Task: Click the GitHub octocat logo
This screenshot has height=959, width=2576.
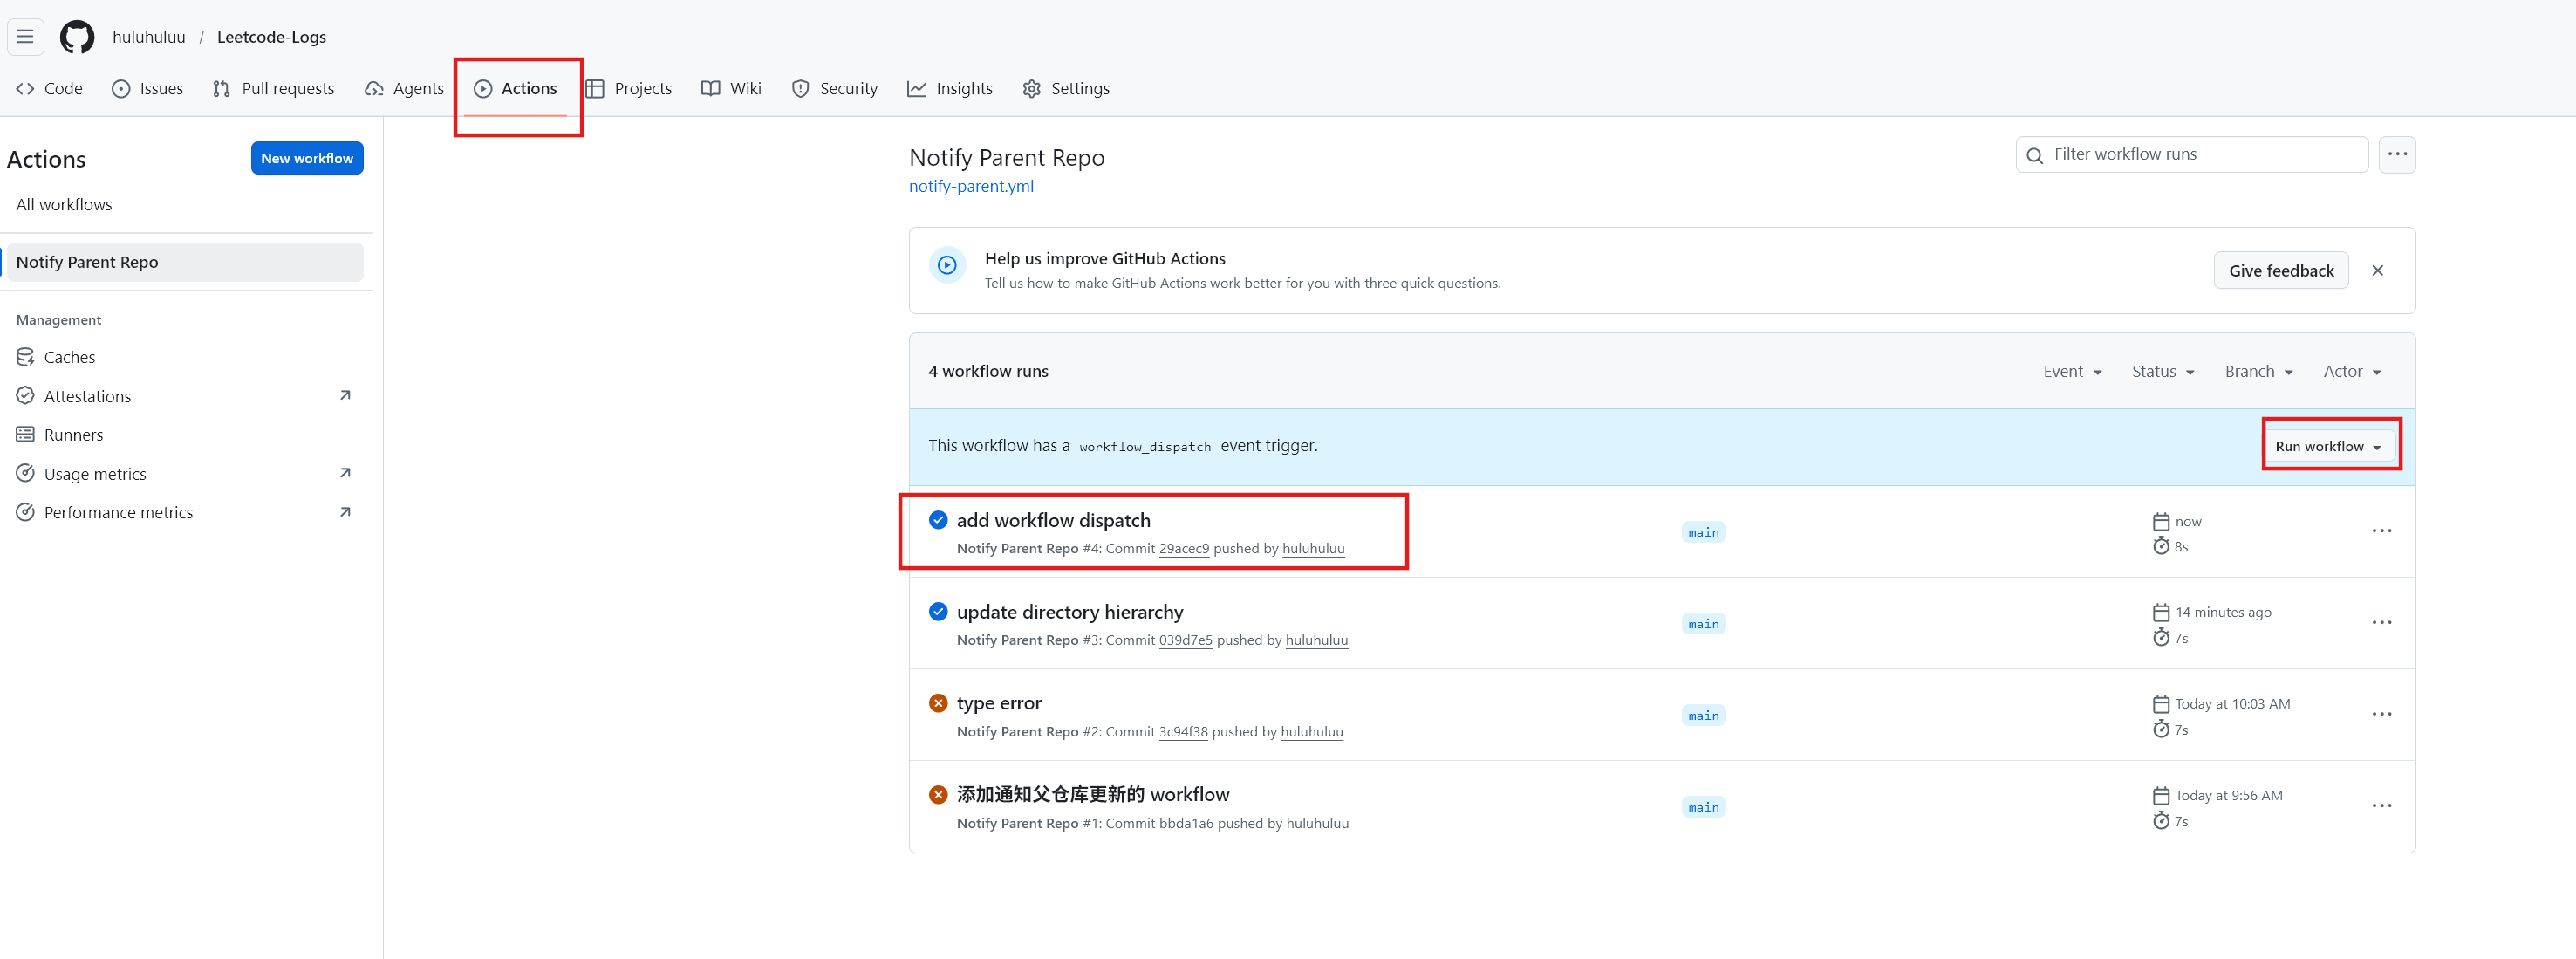Action: tap(77, 37)
